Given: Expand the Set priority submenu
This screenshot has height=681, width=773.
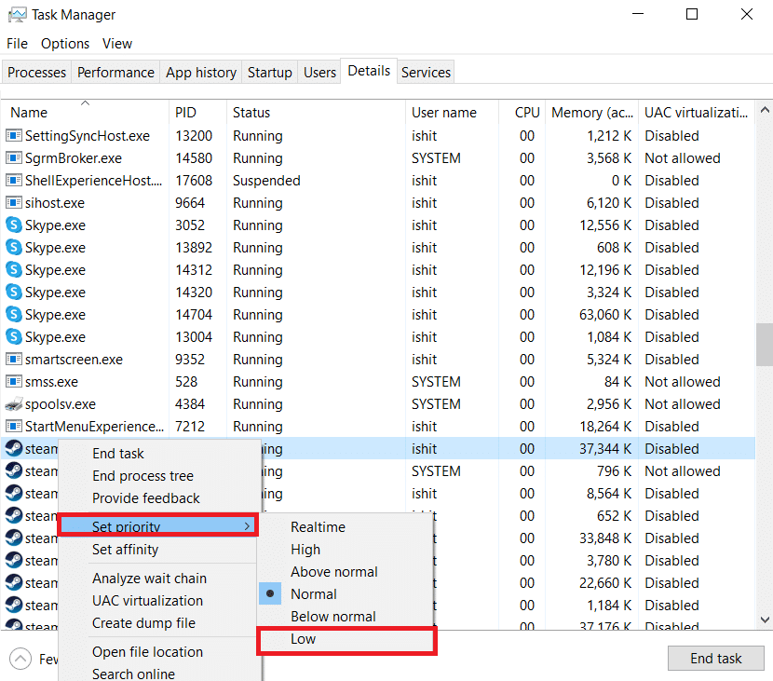Looking at the screenshot, I should coord(158,526).
